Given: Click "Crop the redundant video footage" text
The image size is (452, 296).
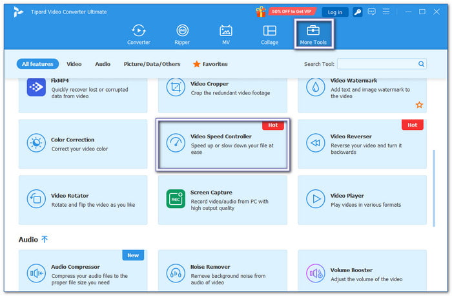Looking at the screenshot, I should [231, 93].
